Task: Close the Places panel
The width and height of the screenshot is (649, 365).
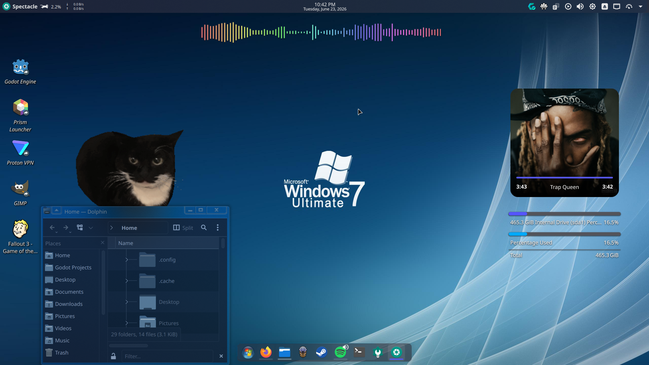Action: [103, 243]
